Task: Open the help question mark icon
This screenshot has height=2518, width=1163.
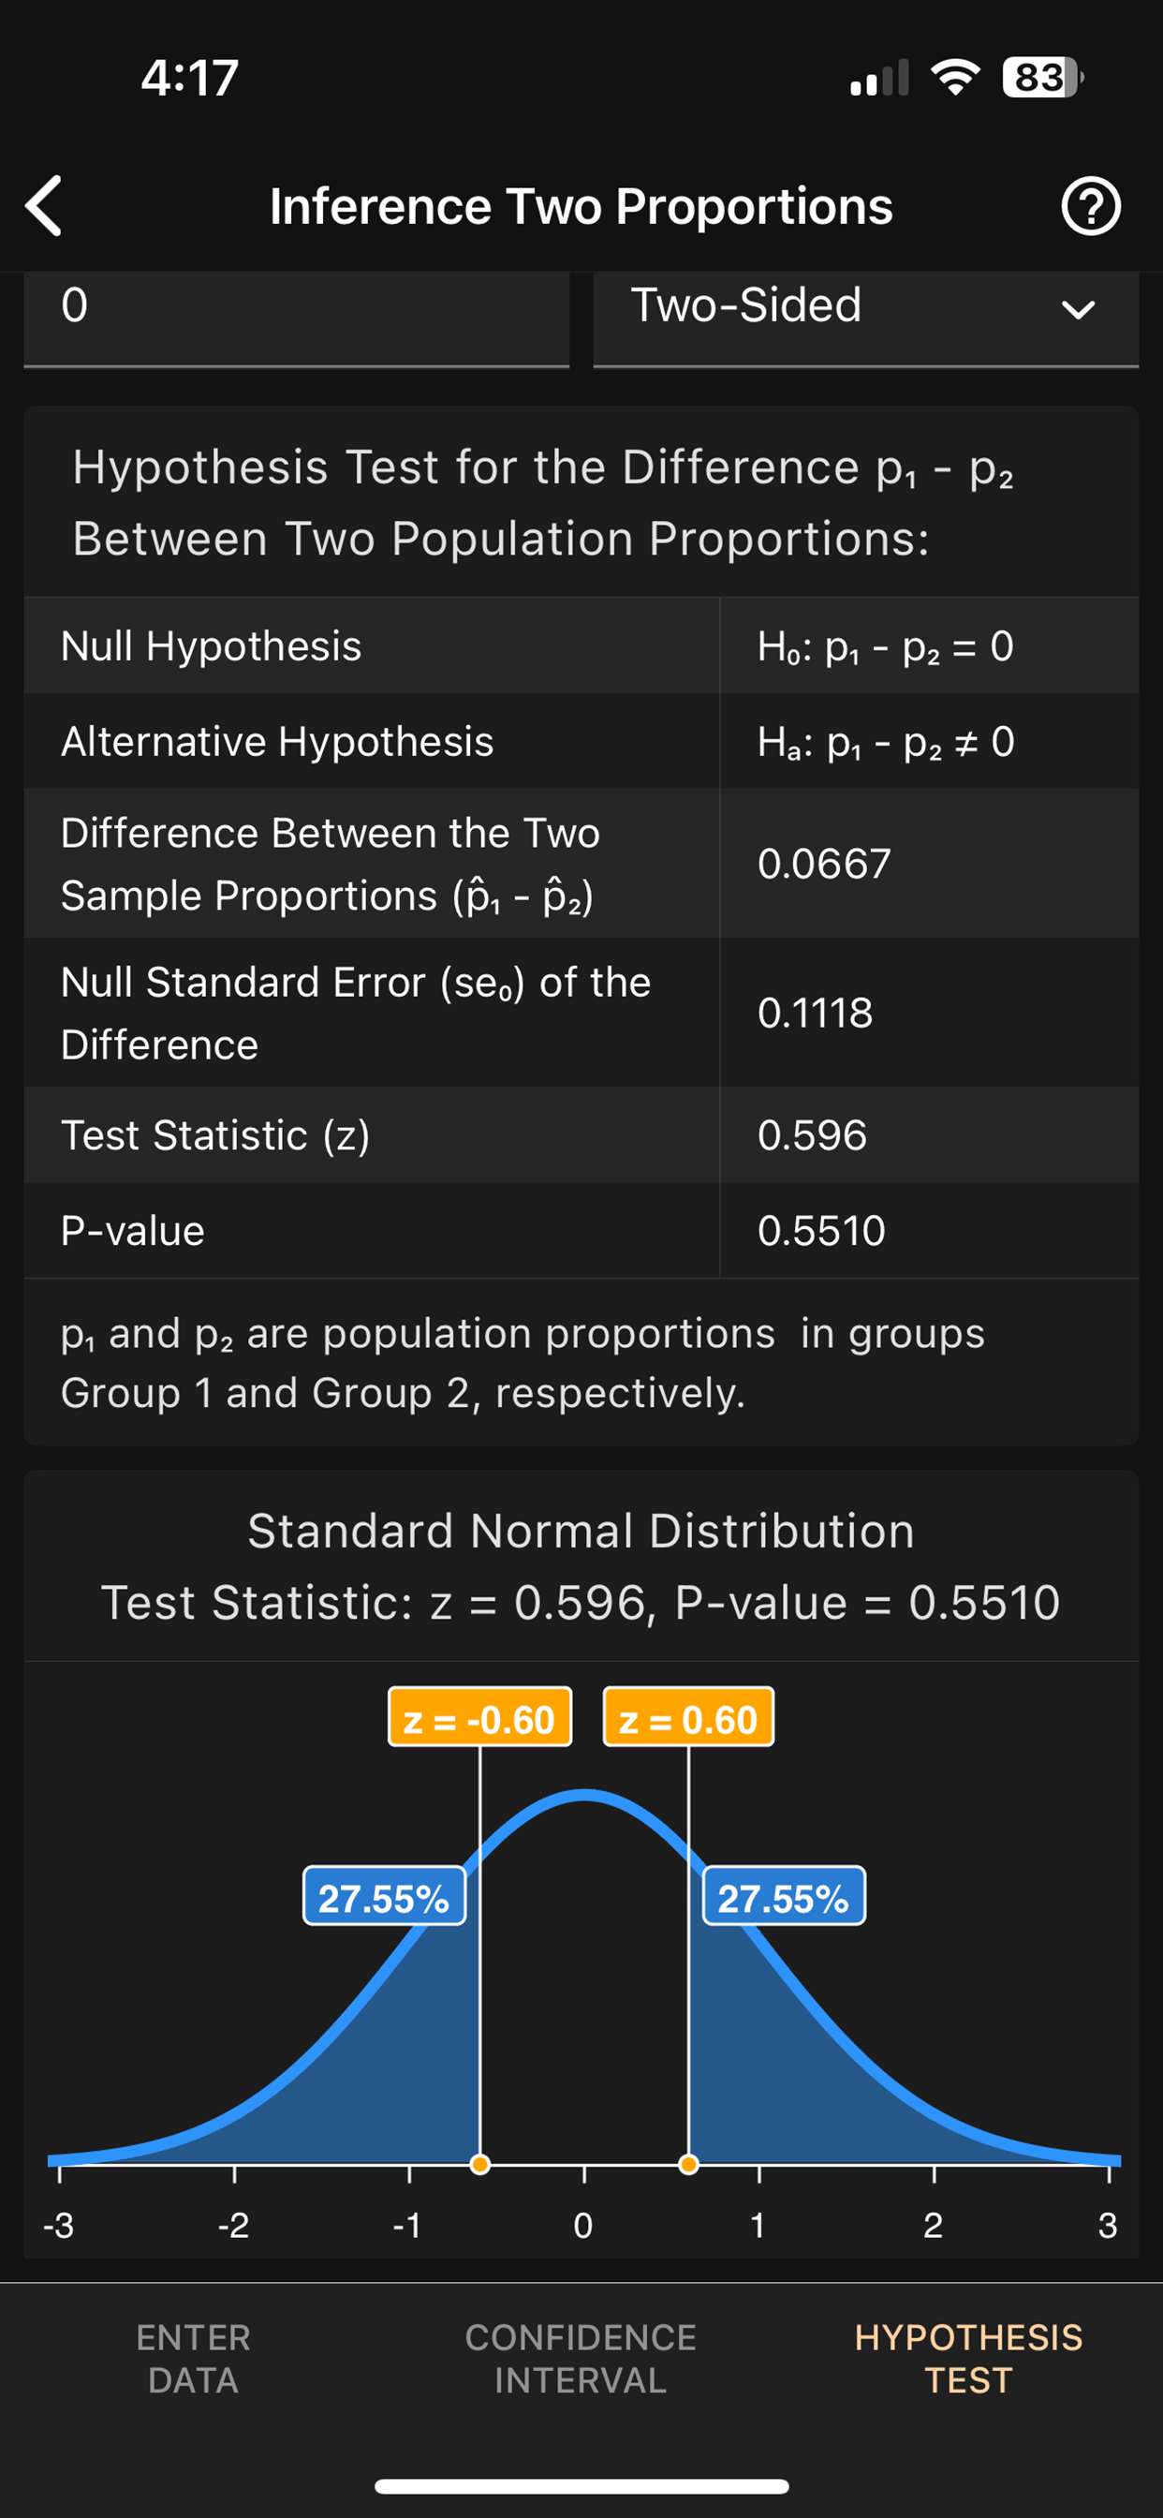Action: click(x=1090, y=206)
